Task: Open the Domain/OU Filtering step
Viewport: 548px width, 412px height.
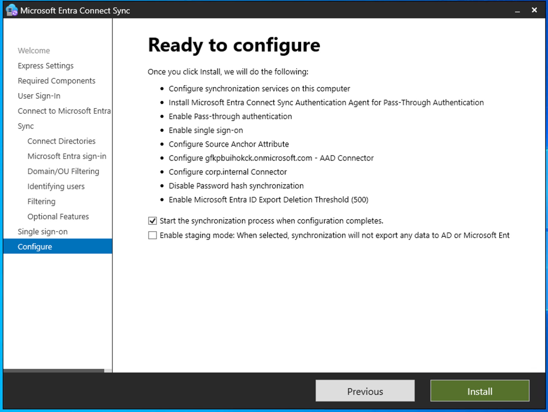Action: pos(63,171)
